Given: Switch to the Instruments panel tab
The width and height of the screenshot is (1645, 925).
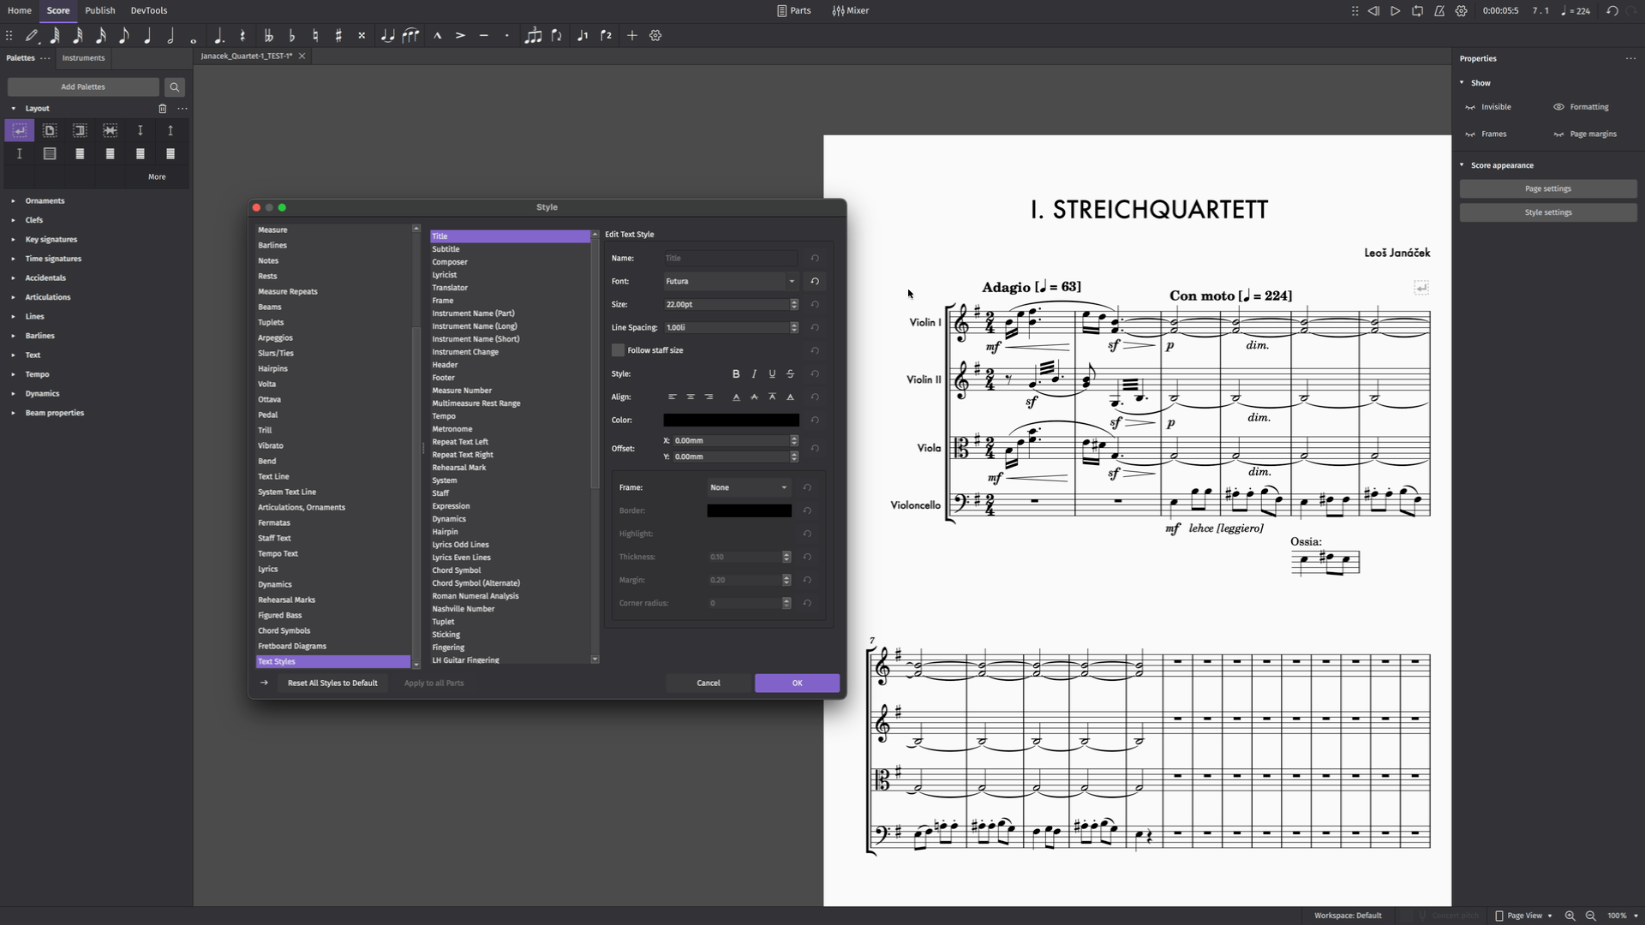Looking at the screenshot, I should tap(83, 57).
